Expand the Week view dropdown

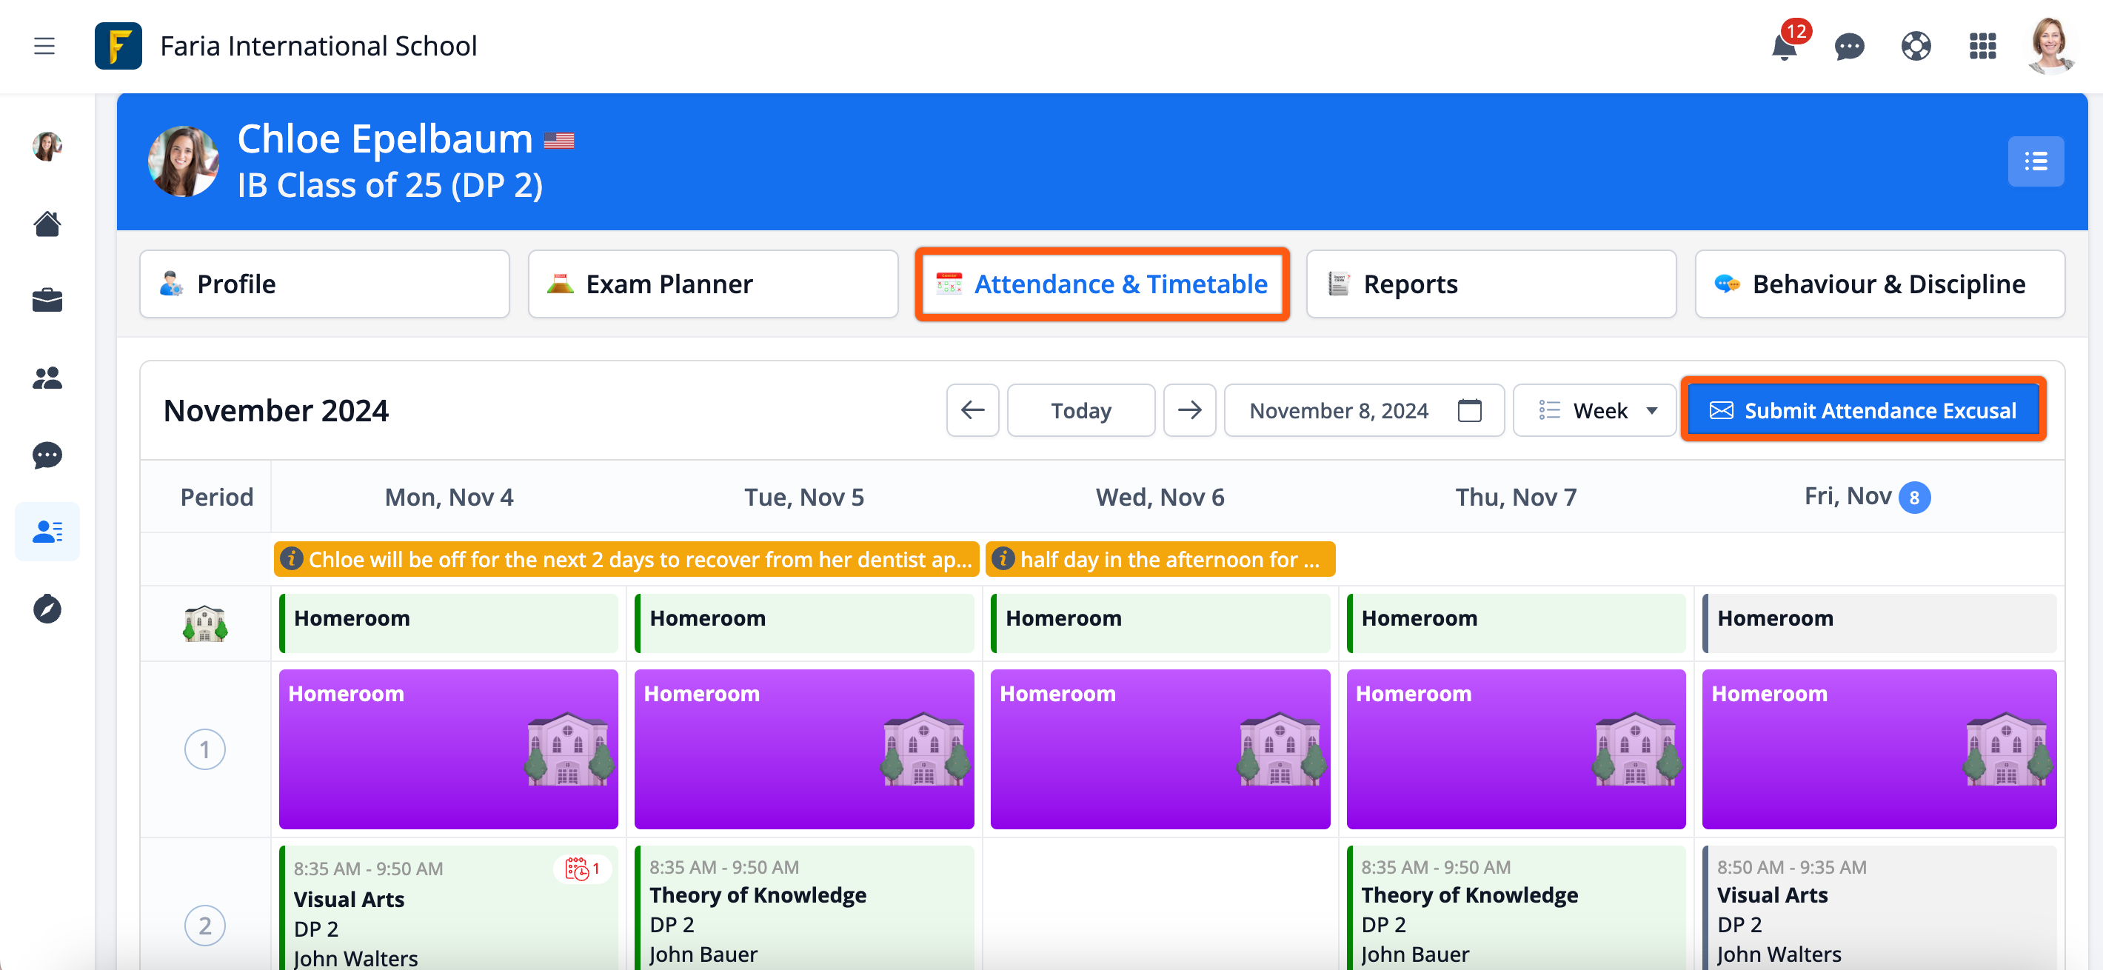[x=1596, y=411]
